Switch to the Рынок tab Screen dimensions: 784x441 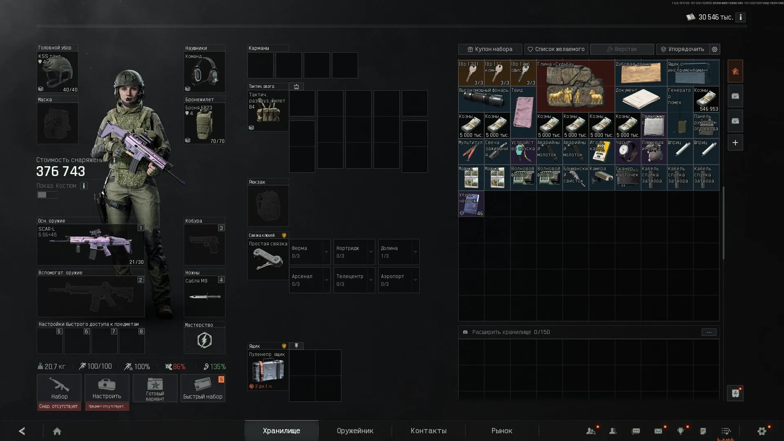[x=501, y=431]
